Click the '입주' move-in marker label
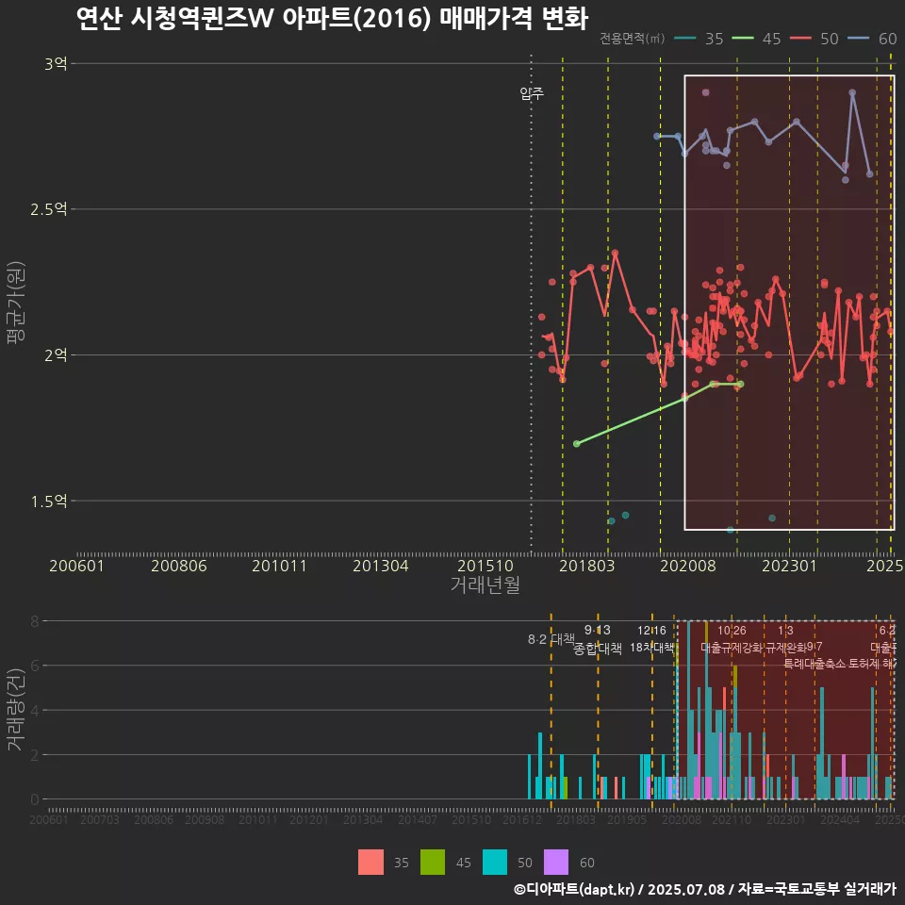This screenshot has height=905, width=905. click(532, 93)
